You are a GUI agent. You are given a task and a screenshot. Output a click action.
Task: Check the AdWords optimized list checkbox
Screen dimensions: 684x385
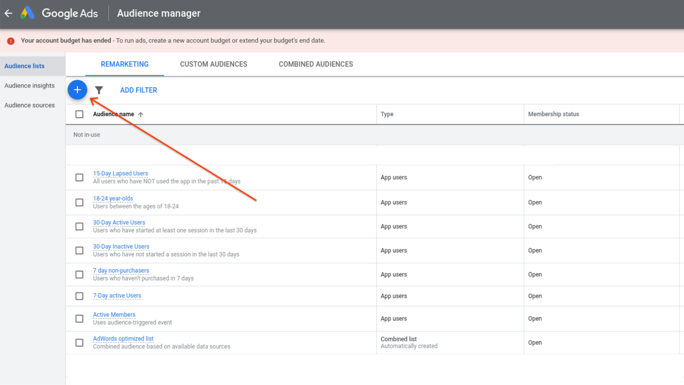(x=80, y=343)
